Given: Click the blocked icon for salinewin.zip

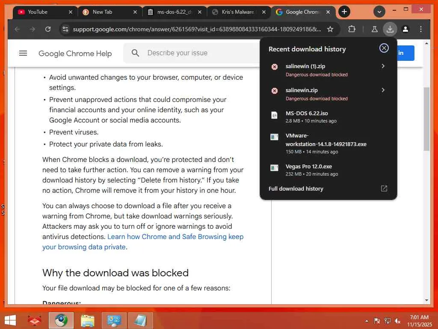Looking at the screenshot, I should click(275, 91).
